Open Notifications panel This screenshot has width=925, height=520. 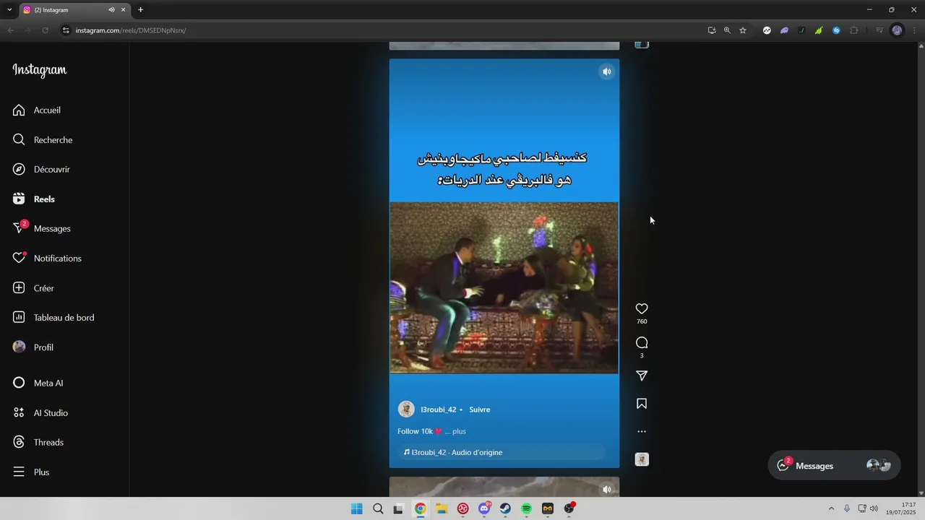coord(47,258)
